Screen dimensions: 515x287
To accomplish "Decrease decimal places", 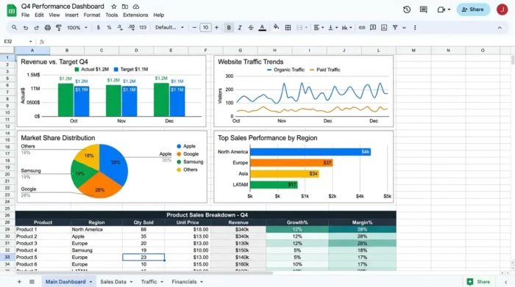I will tap(120, 27).
